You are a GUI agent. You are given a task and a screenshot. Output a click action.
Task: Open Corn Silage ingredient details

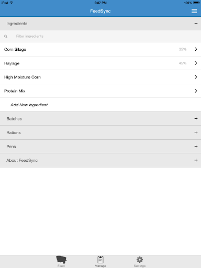100,49
